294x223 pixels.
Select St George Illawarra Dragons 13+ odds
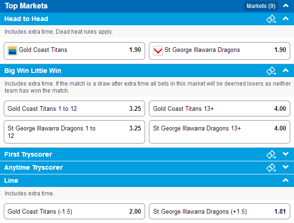(x=220, y=132)
